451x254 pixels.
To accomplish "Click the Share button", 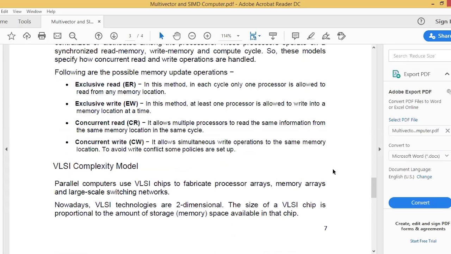I will [437, 36].
